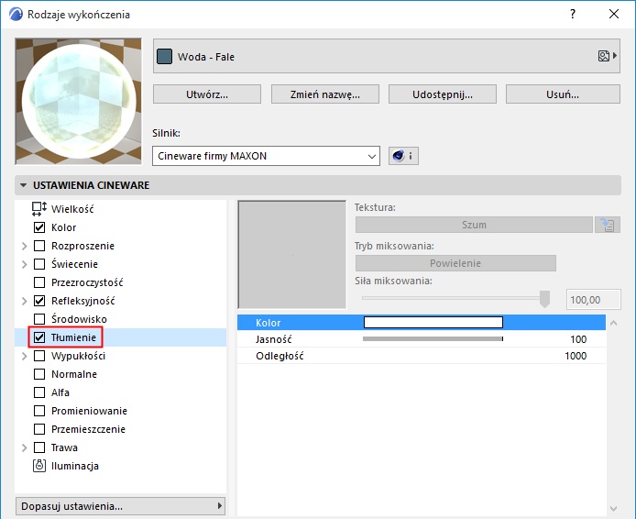This screenshot has height=519, width=636.
Task: Enable the Normalne checkbox
Action: (39, 374)
